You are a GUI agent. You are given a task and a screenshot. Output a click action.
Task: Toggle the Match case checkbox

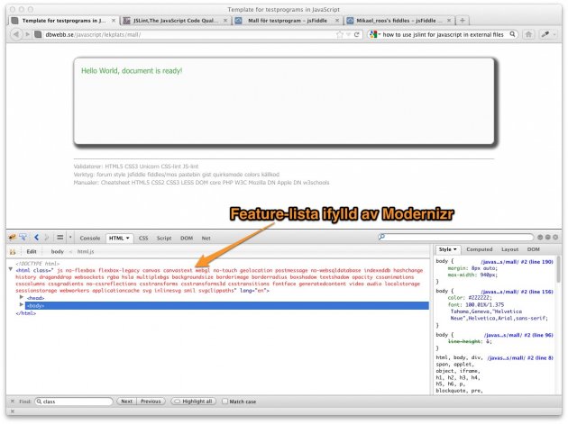coord(225,401)
